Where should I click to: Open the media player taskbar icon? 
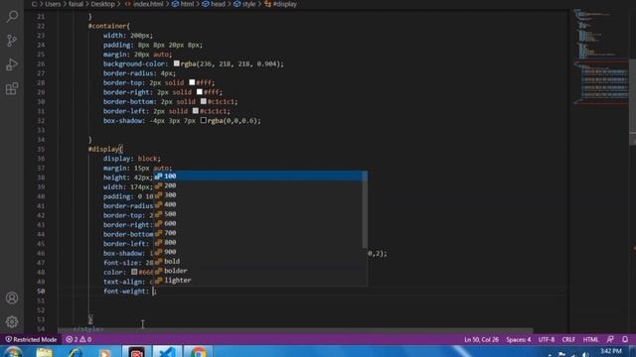coord(105,352)
